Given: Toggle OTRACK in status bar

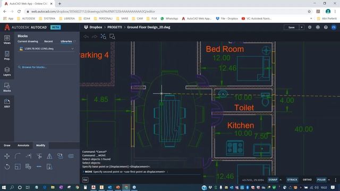Looking at the screenshot, I should 292,180.
